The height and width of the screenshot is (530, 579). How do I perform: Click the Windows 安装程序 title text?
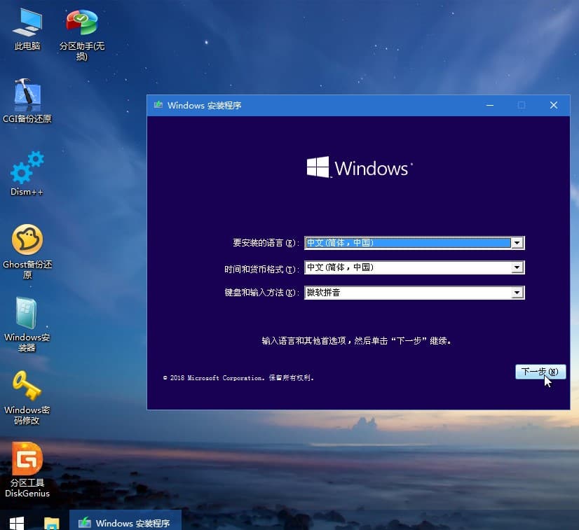pyautogui.click(x=204, y=106)
